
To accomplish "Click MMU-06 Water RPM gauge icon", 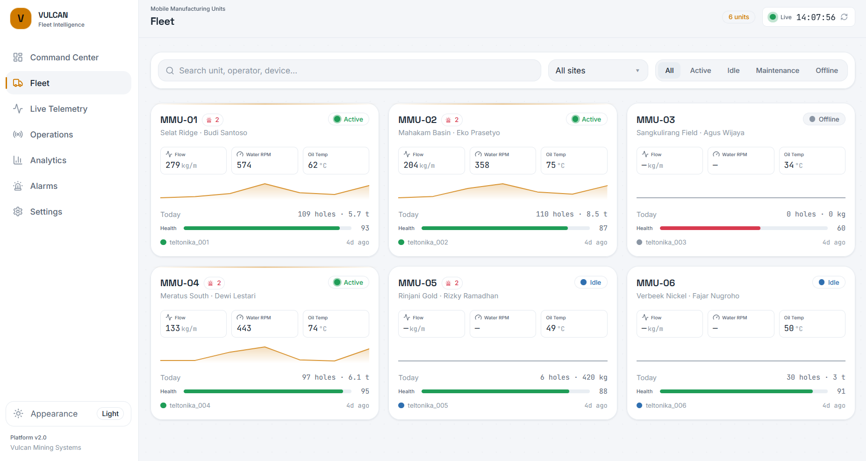I will (x=716, y=317).
